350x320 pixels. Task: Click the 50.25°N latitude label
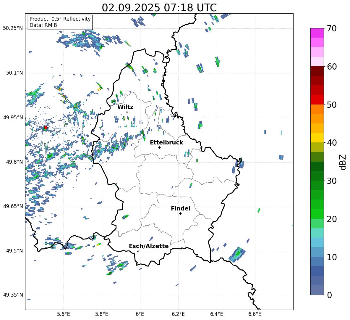[x=13, y=28]
